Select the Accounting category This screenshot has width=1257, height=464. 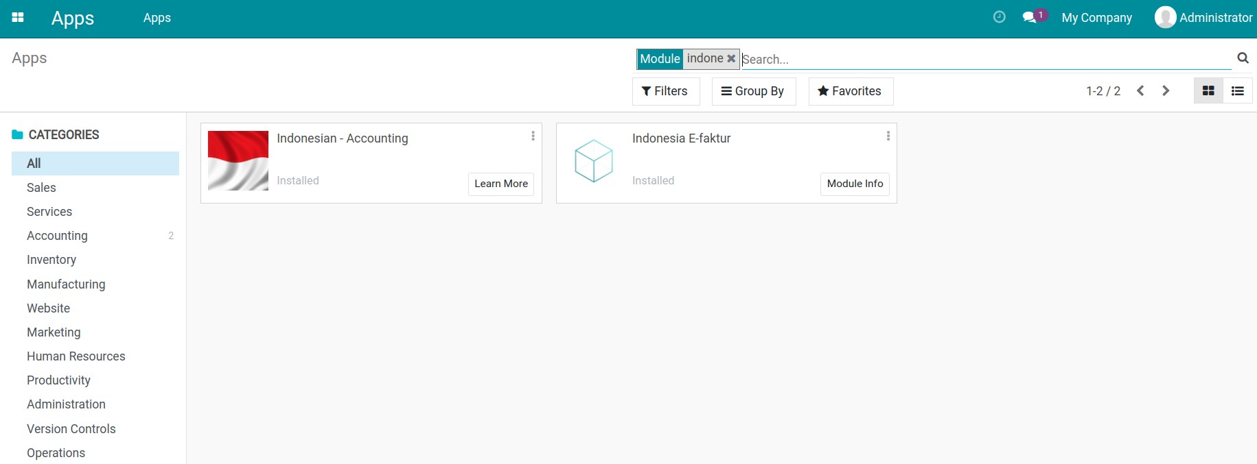point(57,236)
